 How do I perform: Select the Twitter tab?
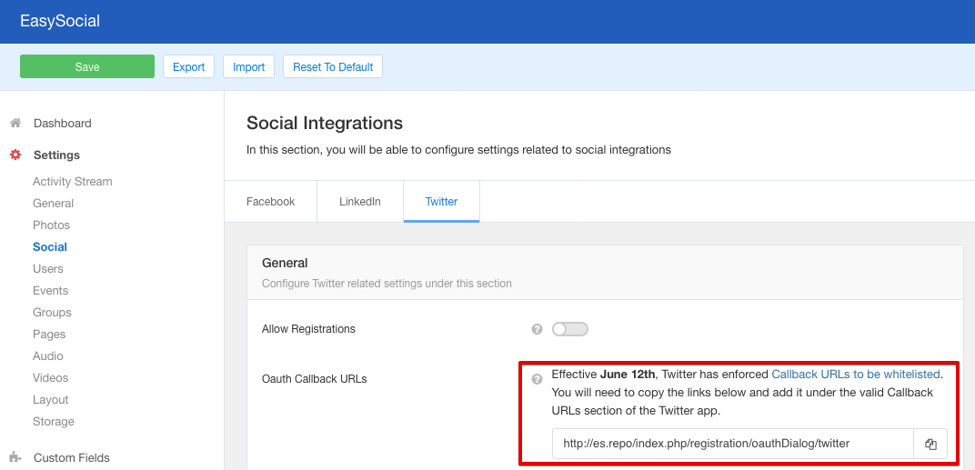pyautogui.click(x=441, y=202)
